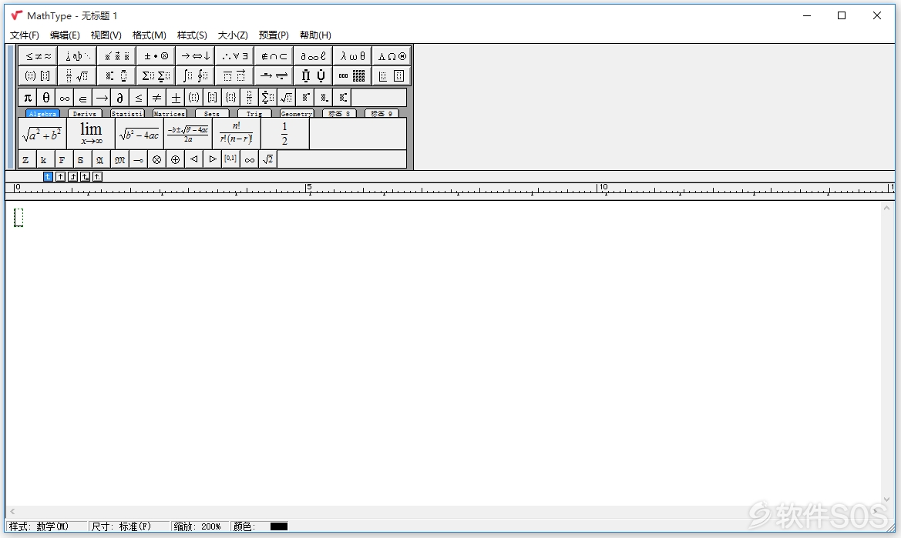Insert the √2 expression button
This screenshot has height=538, width=901.
pos(267,159)
